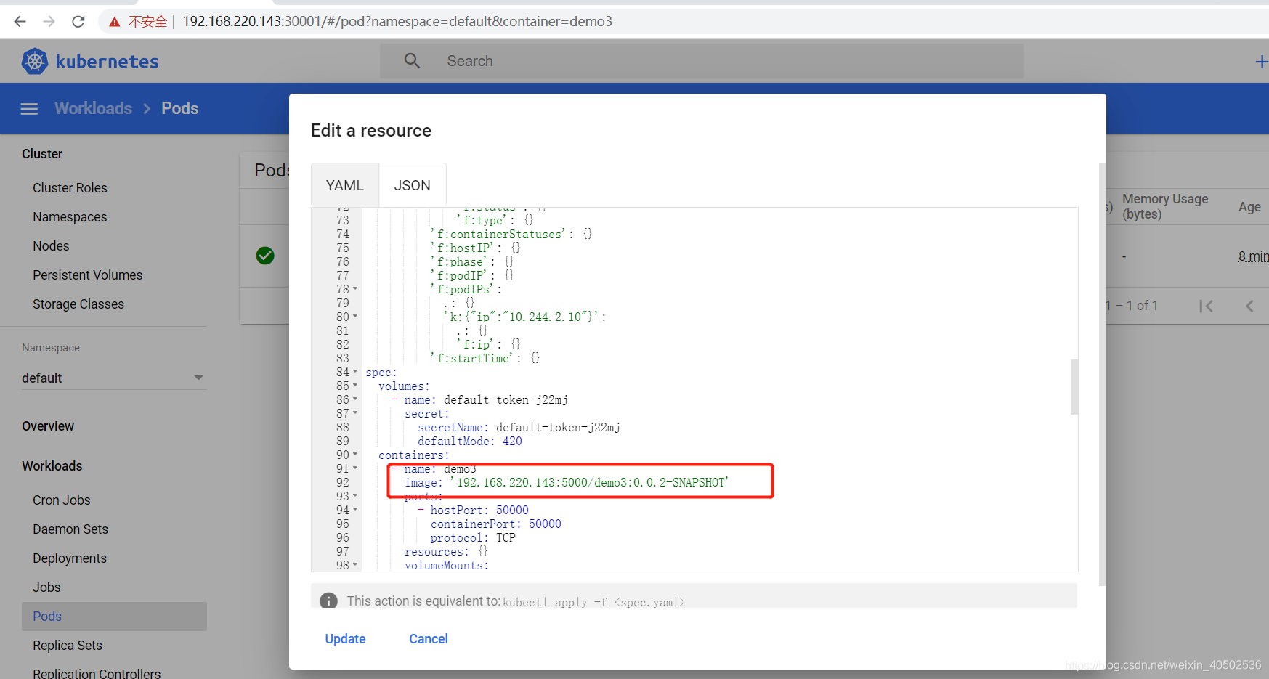1269x679 pixels.
Task: Click the plus create resource icon
Action: tap(1262, 62)
